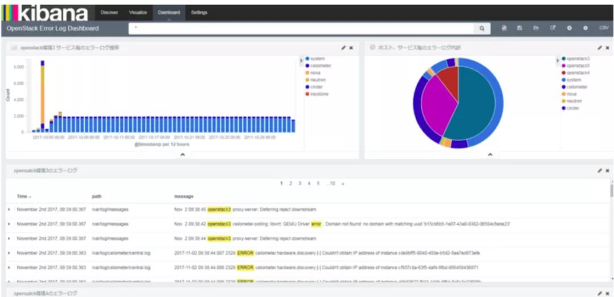The height and width of the screenshot is (297, 614).
Task: Select the Dashboard tab
Action: 169,13
